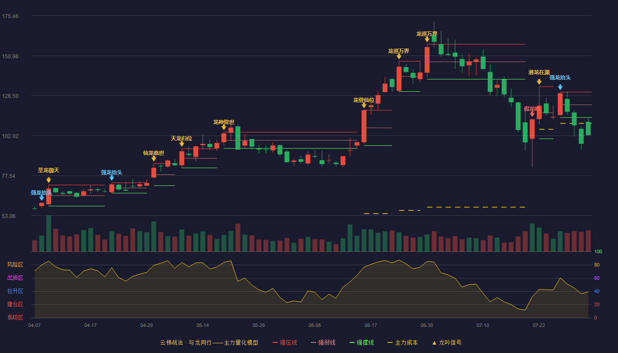The height and width of the screenshot is (353, 618).
Task: Click the 低吸区 zone label
Action: (x=15, y=317)
